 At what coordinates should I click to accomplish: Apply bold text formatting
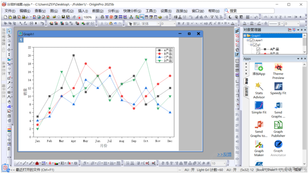pyautogui.click(x=179, y=24)
